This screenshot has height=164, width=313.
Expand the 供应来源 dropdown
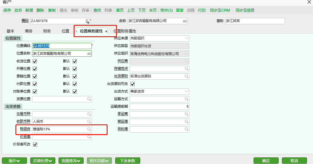(x=187, y=38)
